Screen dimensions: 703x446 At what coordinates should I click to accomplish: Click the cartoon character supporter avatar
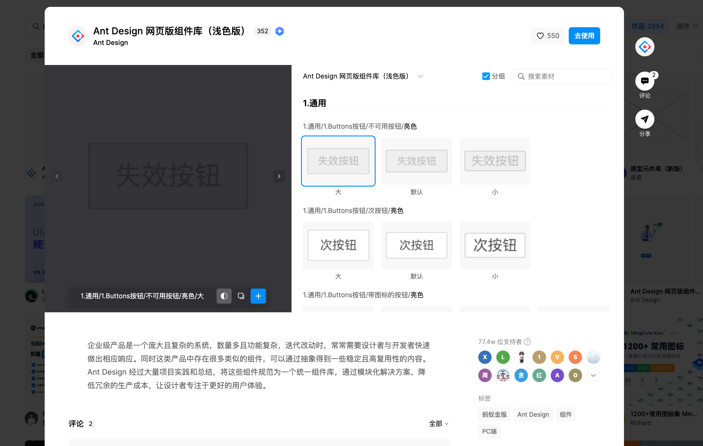[521, 357]
